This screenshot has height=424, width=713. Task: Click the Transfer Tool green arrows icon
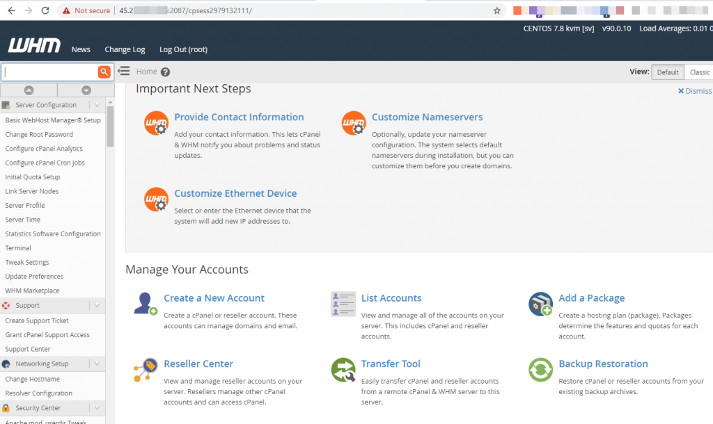(x=343, y=370)
